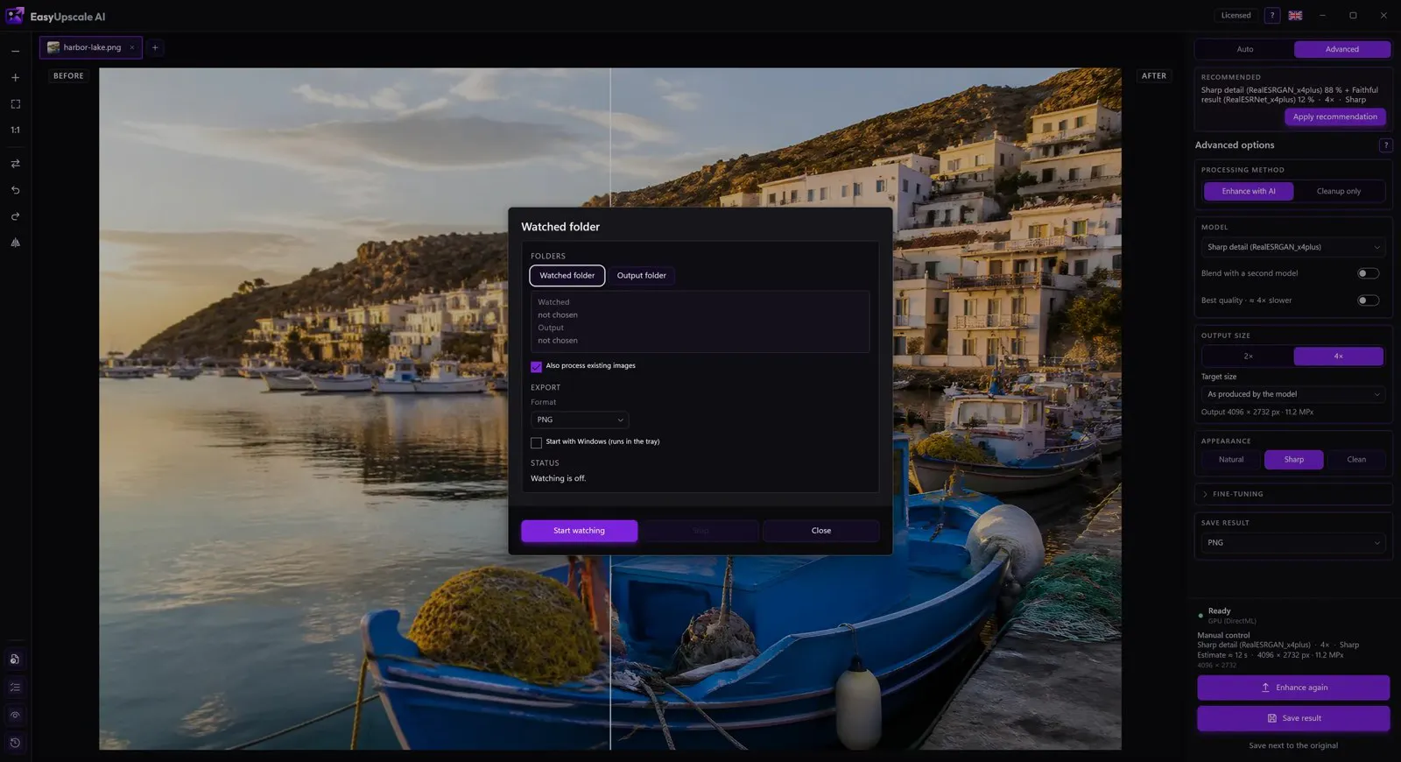Switch to the Advanced tab
This screenshot has height=762, width=1401.
click(1341, 49)
